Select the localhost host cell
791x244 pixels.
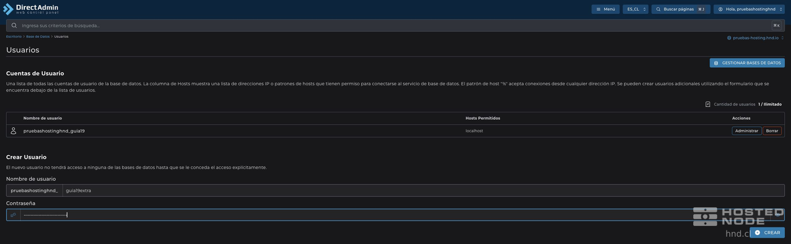474,131
